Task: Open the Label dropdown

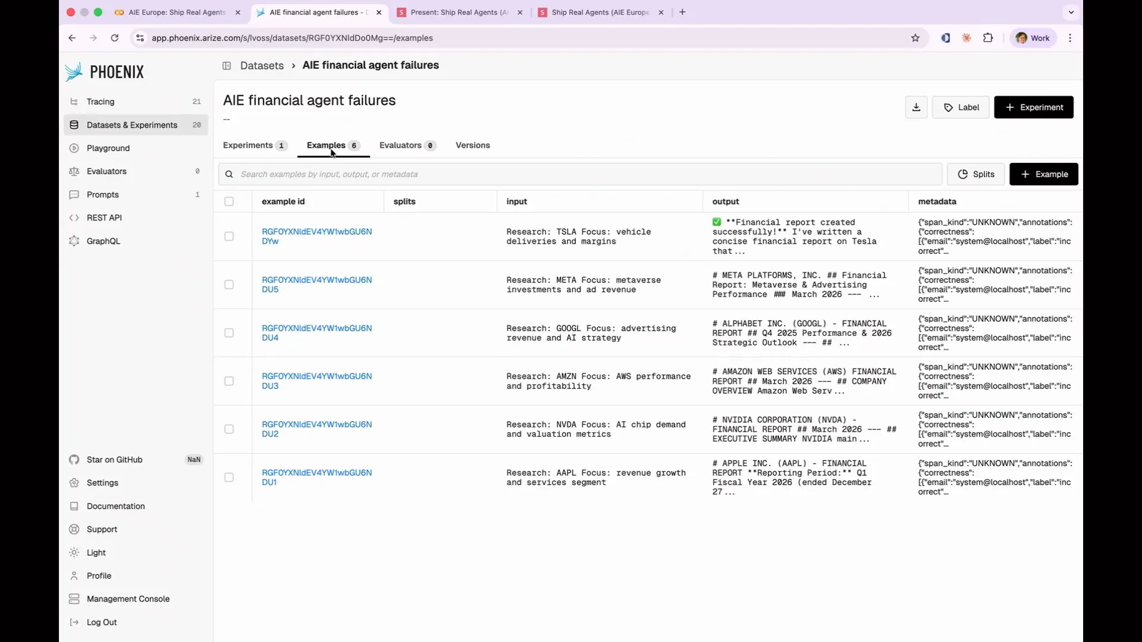Action: (x=961, y=107)
